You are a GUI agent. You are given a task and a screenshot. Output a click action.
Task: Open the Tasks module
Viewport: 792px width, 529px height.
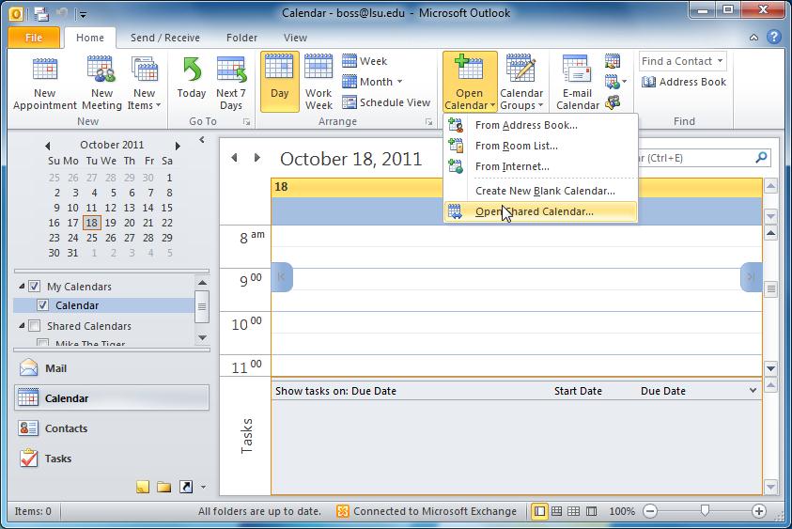click(111, 459)
